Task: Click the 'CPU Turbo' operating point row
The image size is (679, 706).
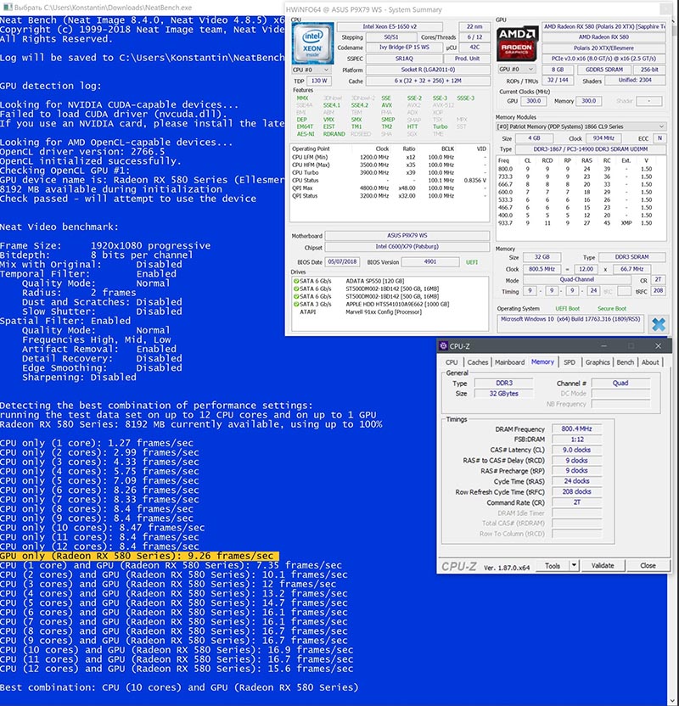Action: pos(390,172)
